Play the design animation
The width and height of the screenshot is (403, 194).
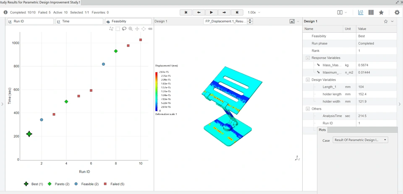(x=212, y=12)
